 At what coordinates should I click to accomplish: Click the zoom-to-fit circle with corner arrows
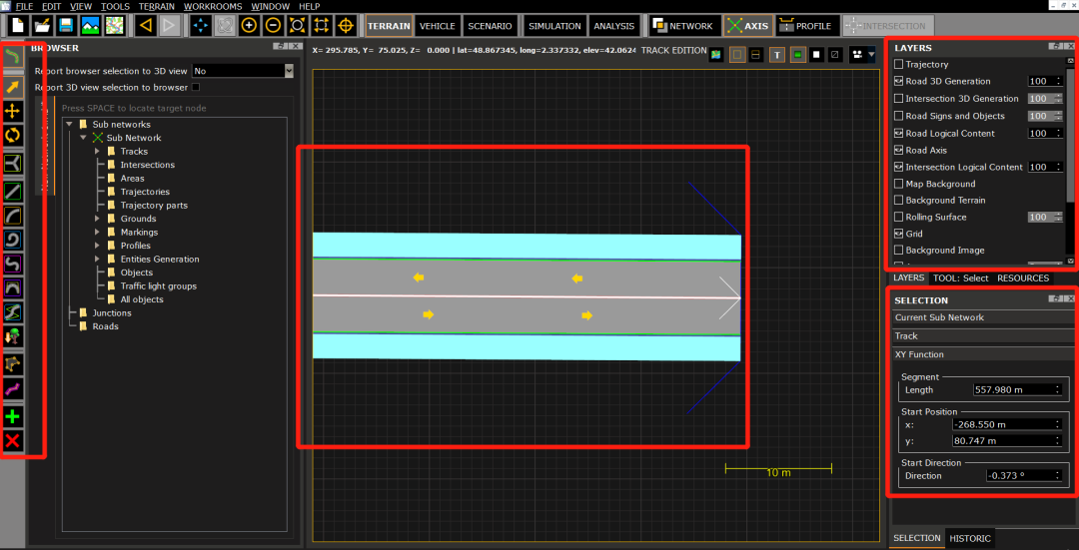tap(298, 26)
